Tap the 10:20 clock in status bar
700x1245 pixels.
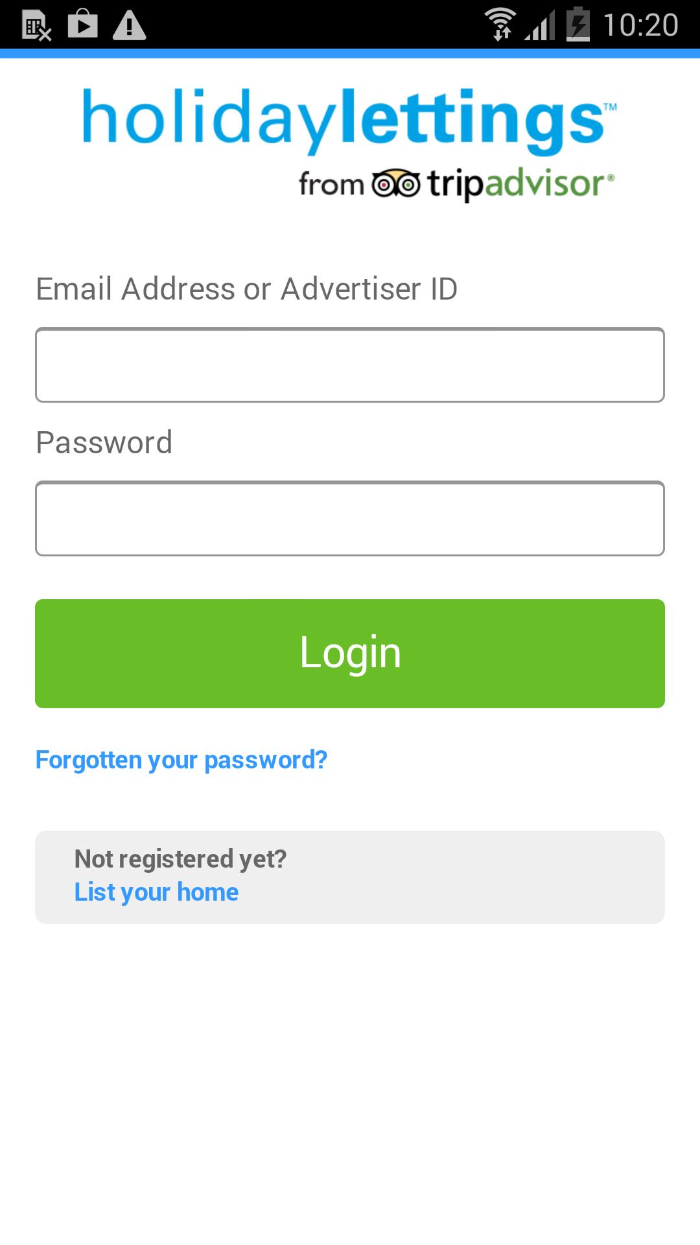click(x=640, y=26)
